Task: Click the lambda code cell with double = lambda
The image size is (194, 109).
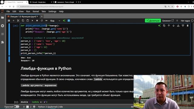Action: point(77,102)
